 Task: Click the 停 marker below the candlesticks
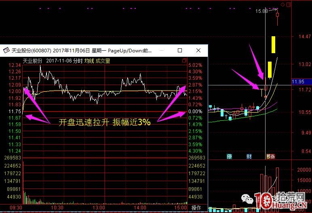[229, 156]
